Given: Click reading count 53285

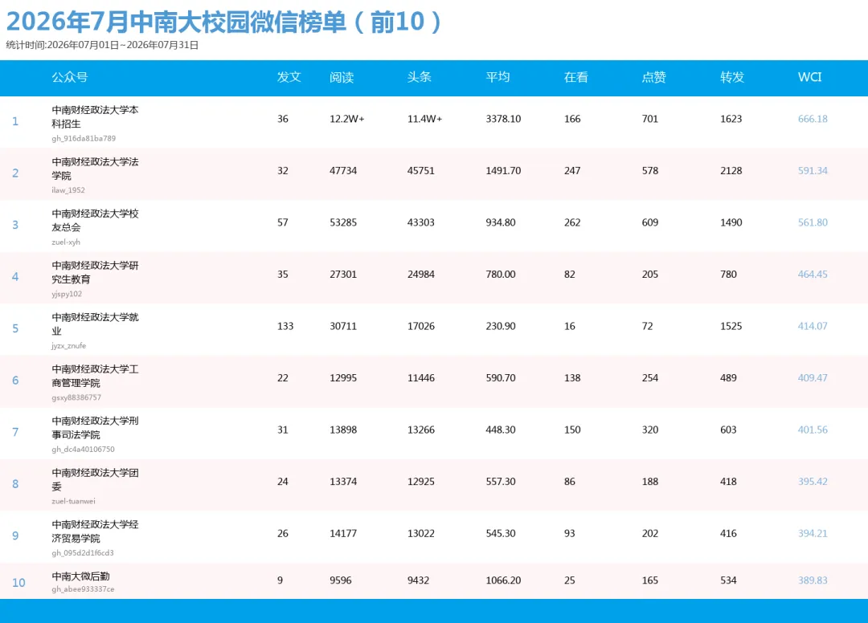Looking at the screenshot, I should 343,222.
